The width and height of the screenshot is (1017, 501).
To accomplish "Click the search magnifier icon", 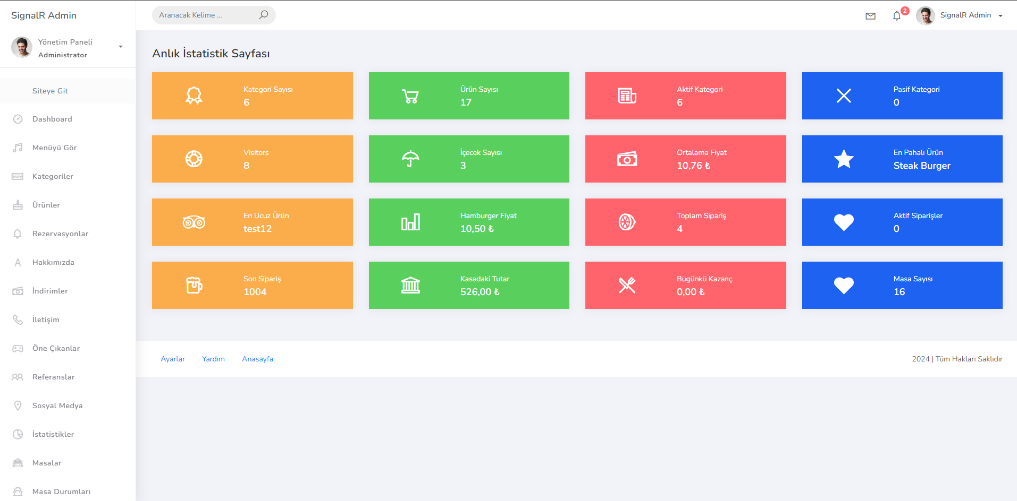I will [263, 15].
